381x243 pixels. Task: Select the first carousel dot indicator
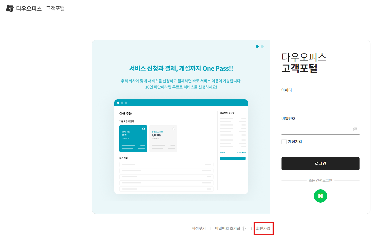257,46
